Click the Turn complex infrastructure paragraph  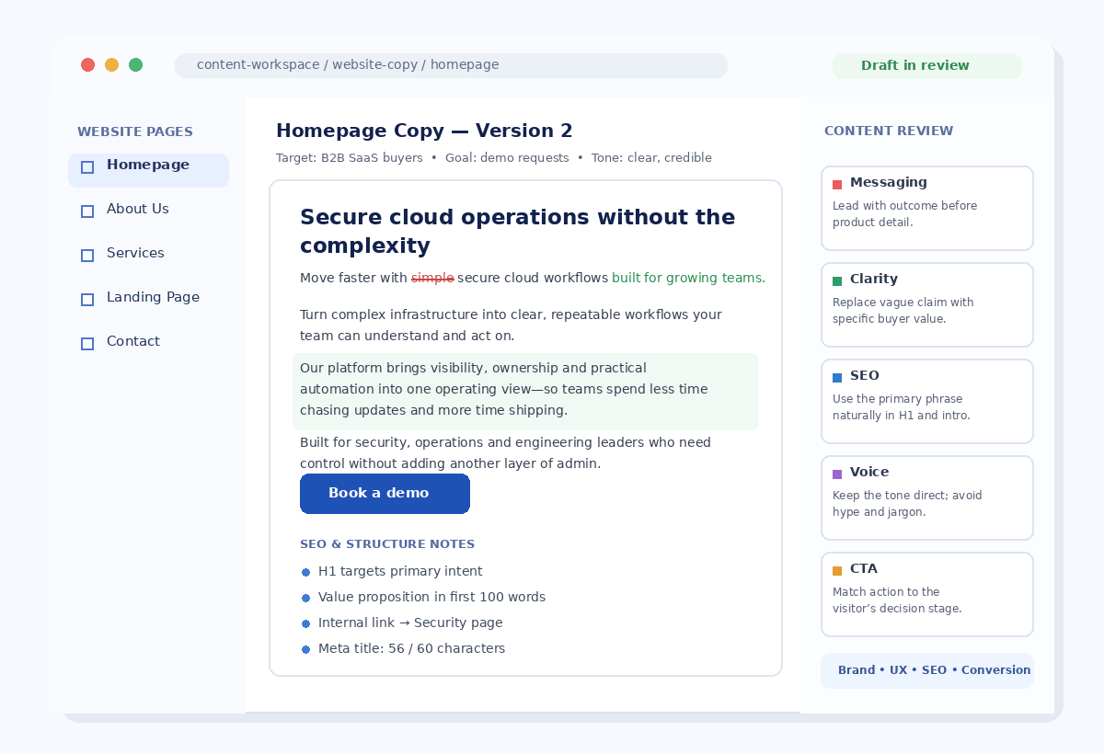512,326
